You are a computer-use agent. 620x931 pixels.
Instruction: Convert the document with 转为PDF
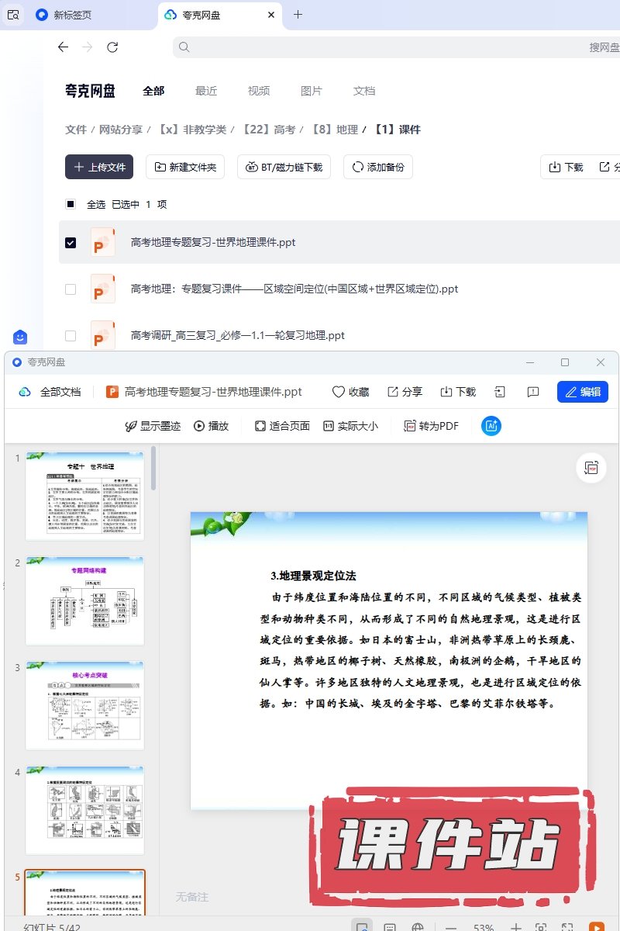click(x=431, y=426)
